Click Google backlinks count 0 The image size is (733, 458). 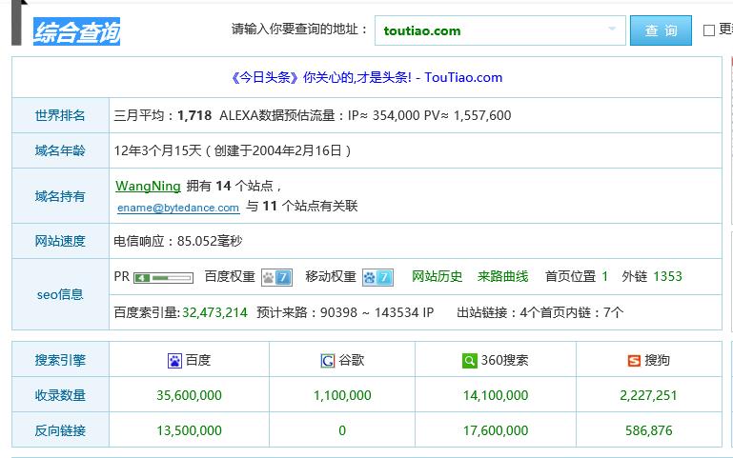pyautogui.click(x=342, y=430)
